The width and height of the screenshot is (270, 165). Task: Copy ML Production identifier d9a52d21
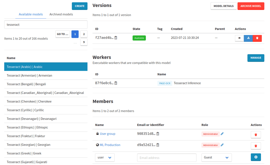(158, 145)
